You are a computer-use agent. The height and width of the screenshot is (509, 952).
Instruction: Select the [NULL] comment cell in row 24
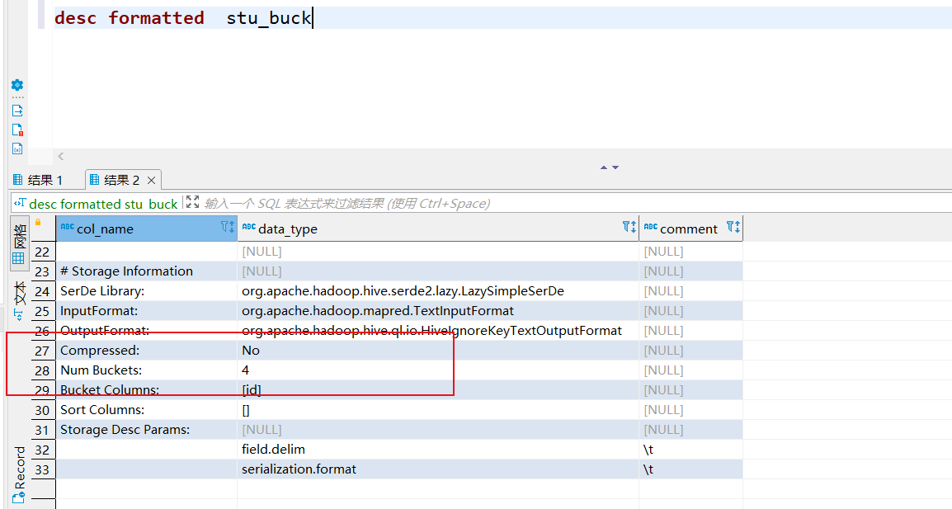point(691,291)
